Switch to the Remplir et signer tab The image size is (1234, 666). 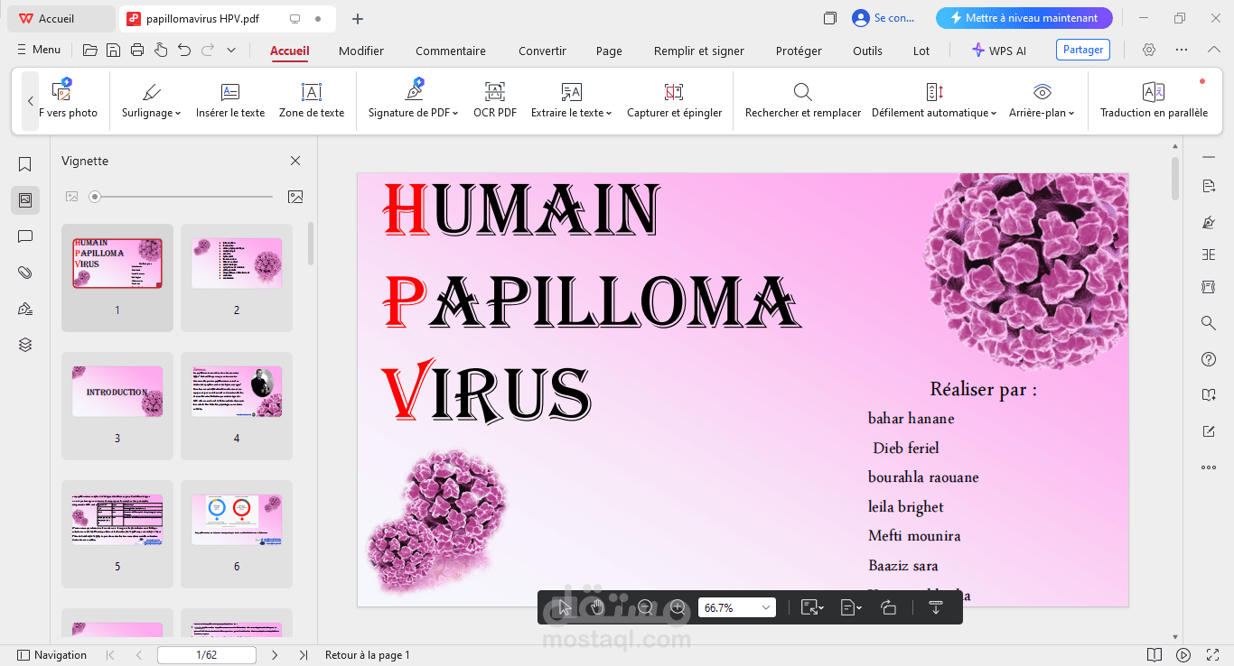(699, 51)
